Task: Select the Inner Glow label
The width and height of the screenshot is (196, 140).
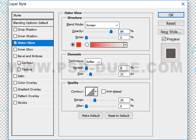Action: [x=26, y=49]
